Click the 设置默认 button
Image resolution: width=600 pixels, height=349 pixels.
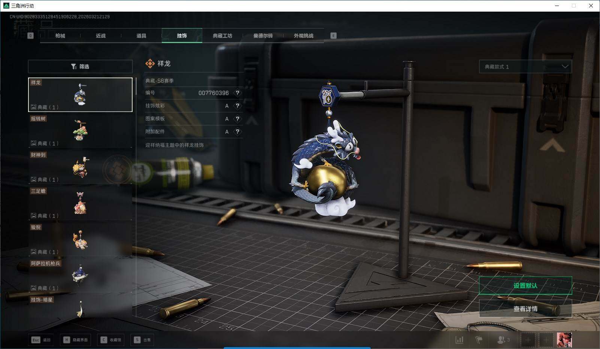tap(525, 286)
